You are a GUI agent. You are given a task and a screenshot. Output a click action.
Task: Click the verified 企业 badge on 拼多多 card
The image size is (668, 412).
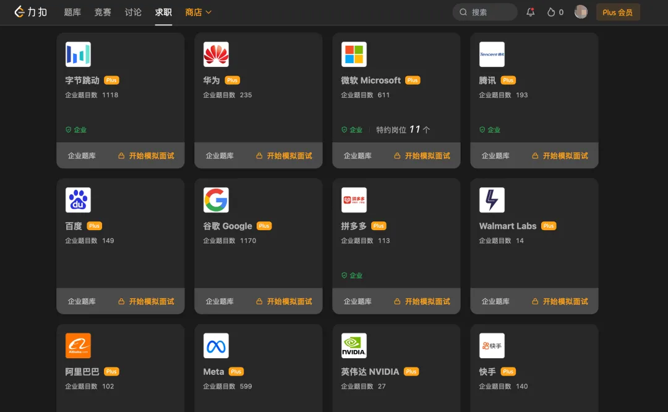pyautogui.click(x=352, y=275)
